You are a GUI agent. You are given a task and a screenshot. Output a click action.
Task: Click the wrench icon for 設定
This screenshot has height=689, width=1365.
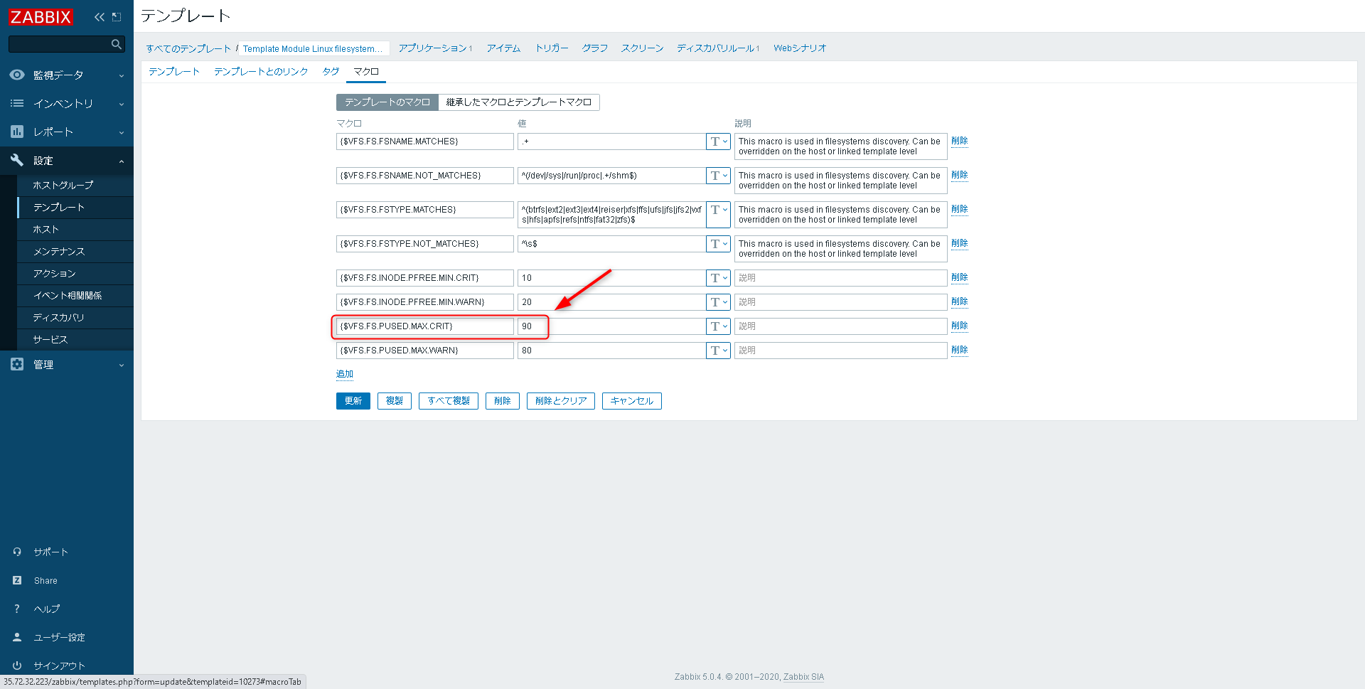pyautogui.click(x=17, y=160)
